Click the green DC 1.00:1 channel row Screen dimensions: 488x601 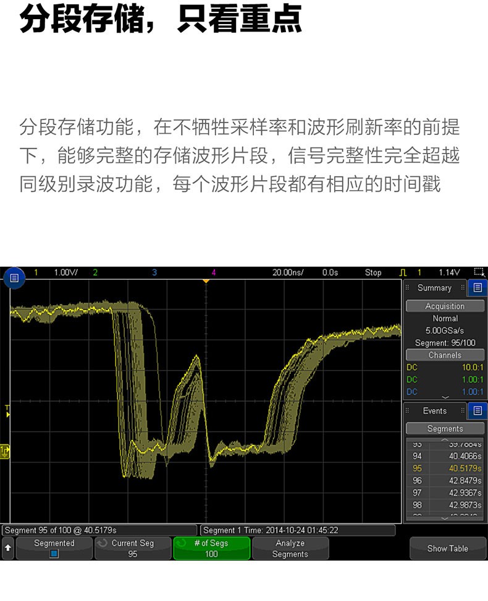[445, 379]
